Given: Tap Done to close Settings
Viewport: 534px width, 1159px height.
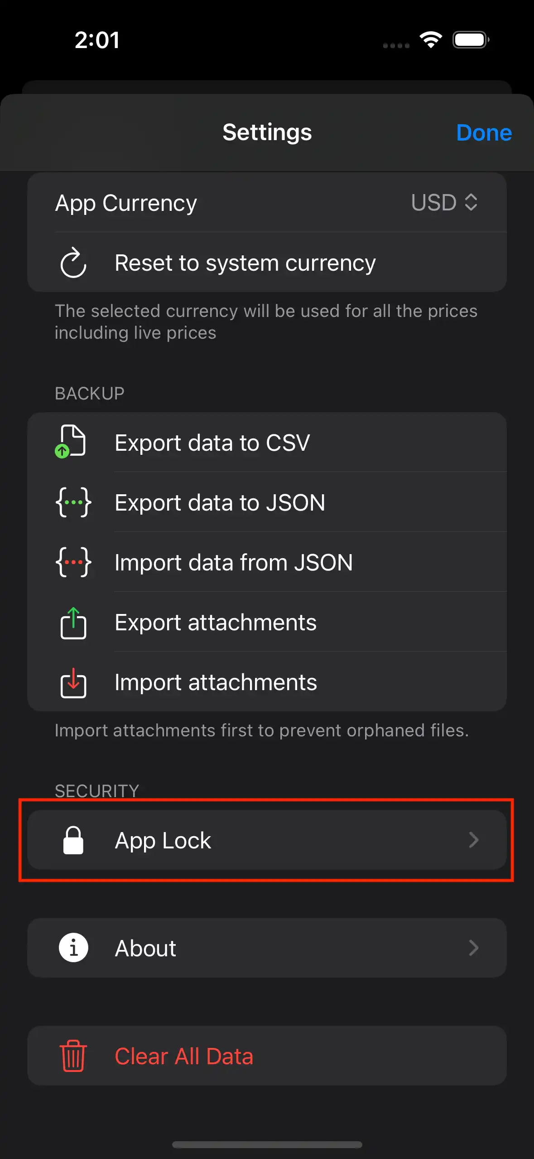Looking at the screenshot, I should (484, 132).
